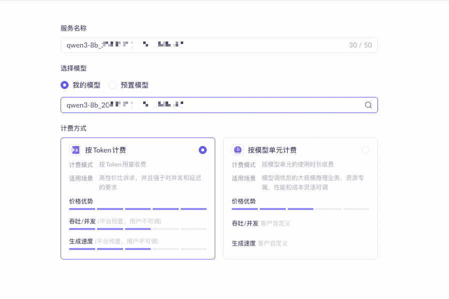Image resolution: width=449 pixels, height=299 pixels.
Task: Click the 选择模型 label
Action: pos(74,68)
